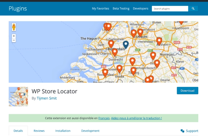The image size is (208, 139).
Task: Click the orange marker above Dordrecht
Action: click(x=115, y=52)
